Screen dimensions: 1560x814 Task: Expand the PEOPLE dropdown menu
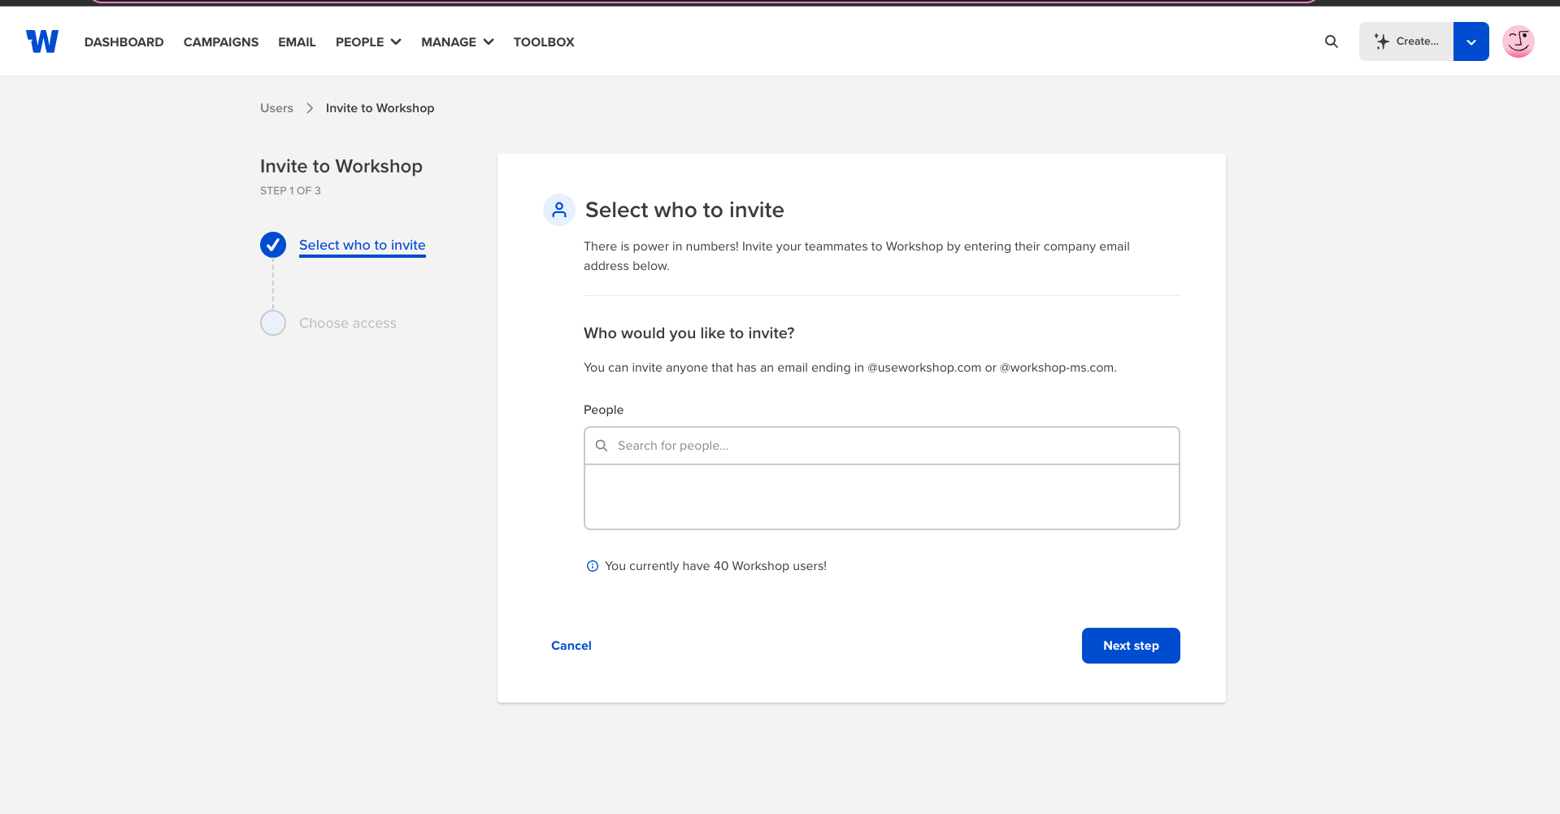(x=368, y=42)
